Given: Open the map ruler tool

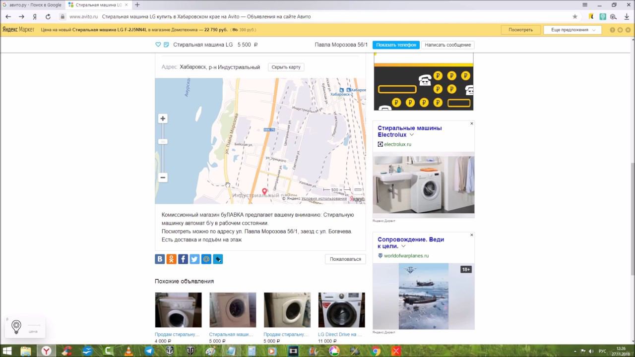Looking at the screenshot, I should coord(358,189).
